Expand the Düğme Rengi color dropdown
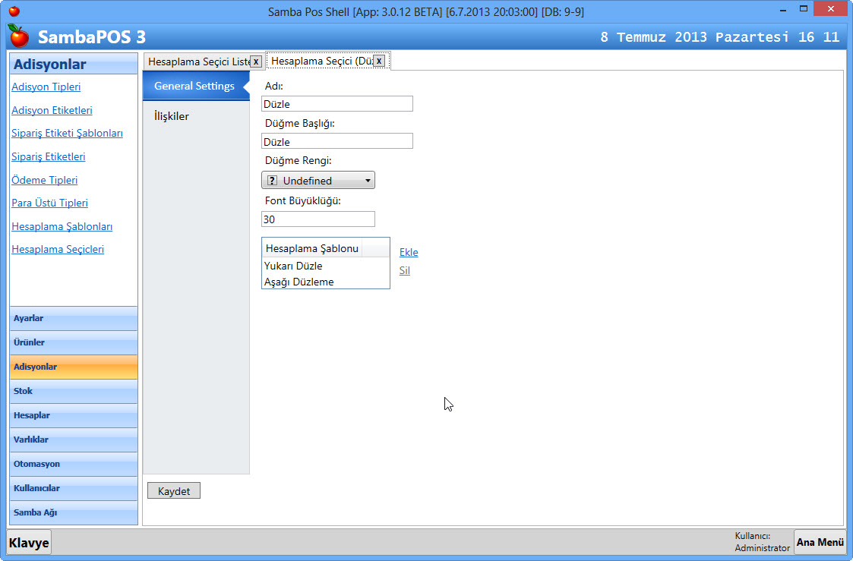The image size is (853, 561). click(x=318, y=181)
